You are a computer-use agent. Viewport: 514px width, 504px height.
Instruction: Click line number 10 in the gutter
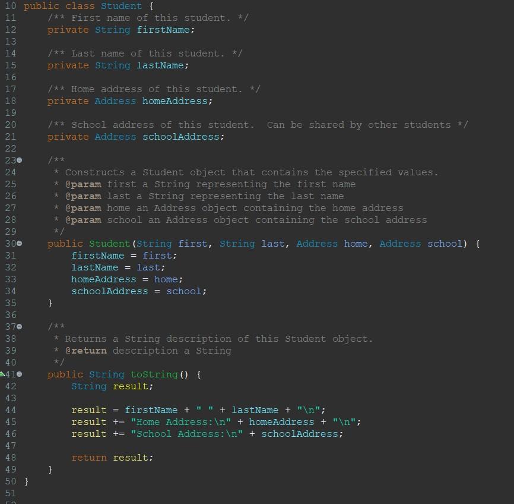click(x=10, y=6)
